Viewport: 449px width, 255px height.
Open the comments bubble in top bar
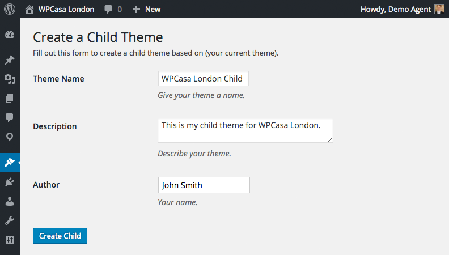click(x=113, y=9)
